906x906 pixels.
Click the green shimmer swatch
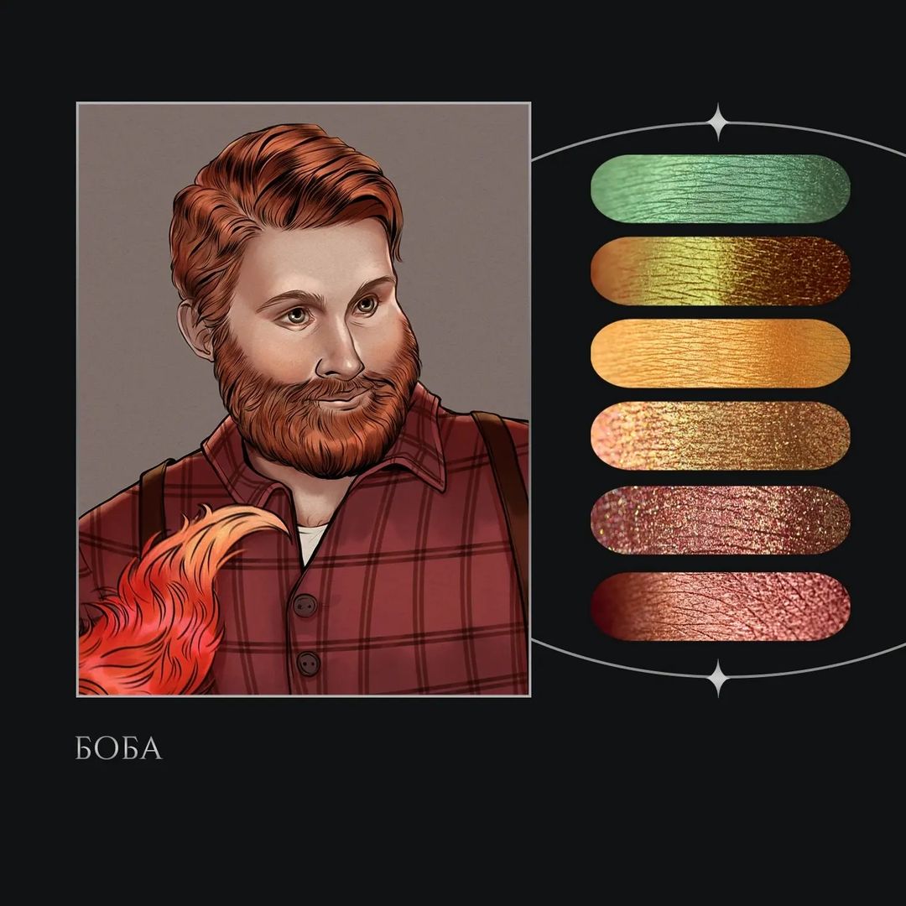(x=720, y=189)
